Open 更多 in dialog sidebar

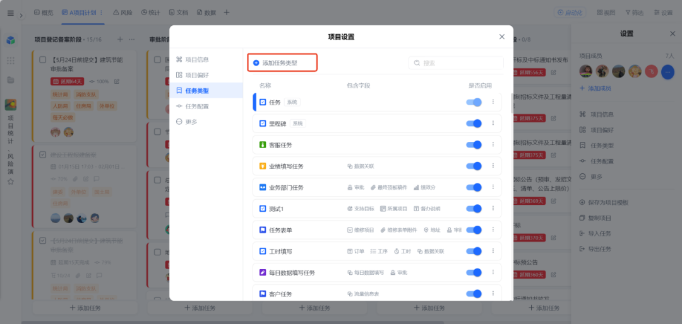pos(187,122)
